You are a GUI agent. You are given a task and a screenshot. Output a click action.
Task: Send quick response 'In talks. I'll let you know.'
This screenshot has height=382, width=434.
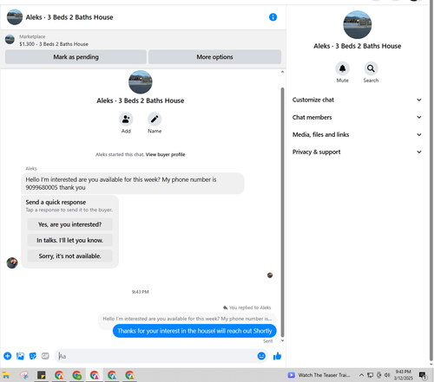point(69,240)
